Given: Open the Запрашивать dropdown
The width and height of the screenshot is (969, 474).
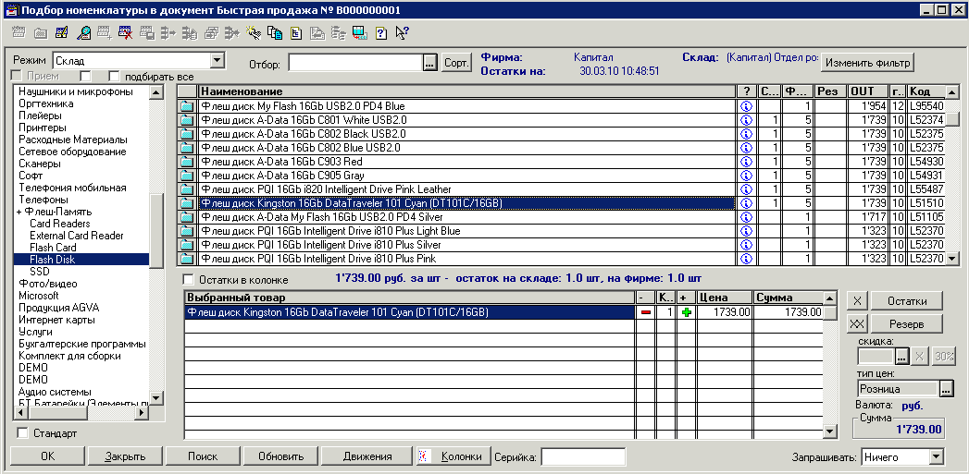Looking at the screenshot, I should tap(937, 457).
